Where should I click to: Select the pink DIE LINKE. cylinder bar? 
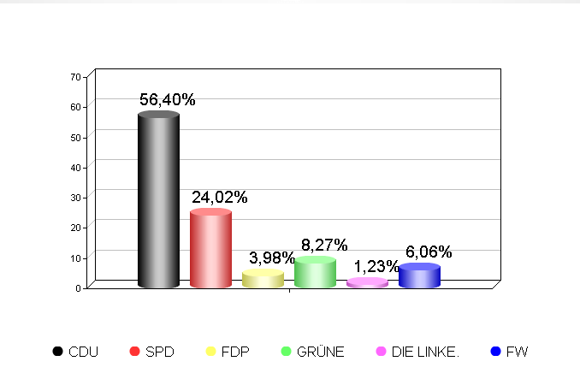(x=367, y=282)
